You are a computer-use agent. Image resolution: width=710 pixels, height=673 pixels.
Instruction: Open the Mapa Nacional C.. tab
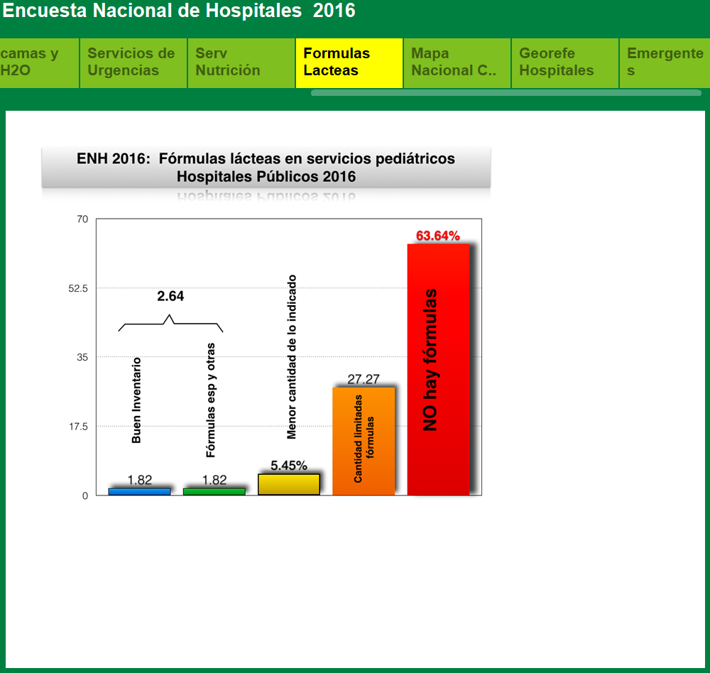[x=457, y=62]
